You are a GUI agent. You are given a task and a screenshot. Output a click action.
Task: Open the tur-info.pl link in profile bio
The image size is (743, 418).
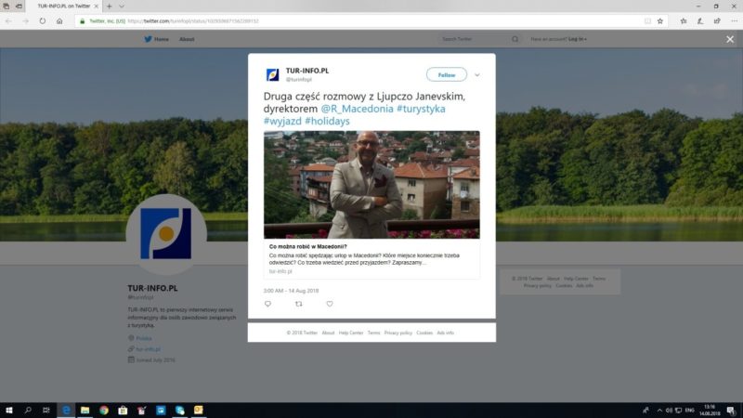tap(149, 349)
